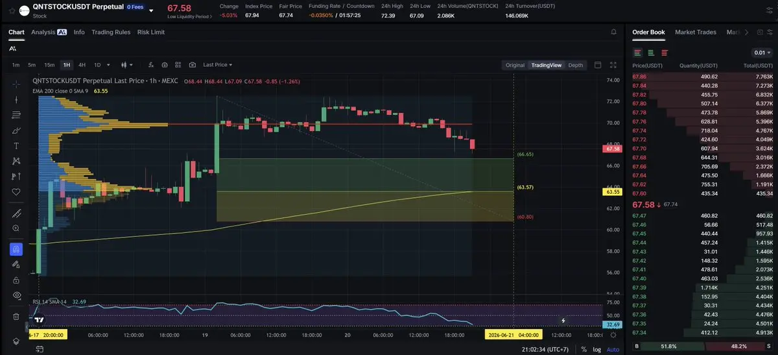This screenshot has height=355, width=778.
Task: Click the heart favorites icon
Action: point(16,192)
